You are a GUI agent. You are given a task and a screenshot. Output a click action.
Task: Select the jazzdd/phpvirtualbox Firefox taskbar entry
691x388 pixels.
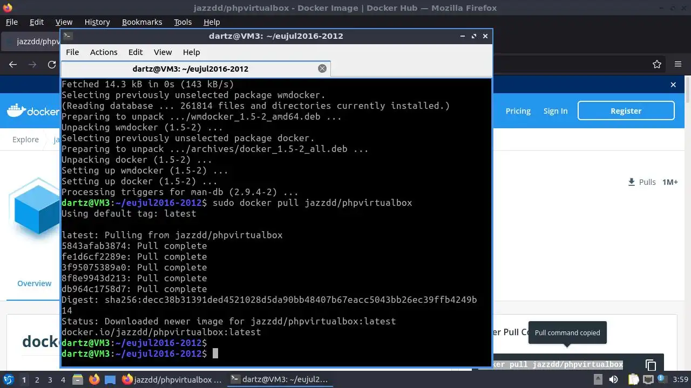pos(172,380)
